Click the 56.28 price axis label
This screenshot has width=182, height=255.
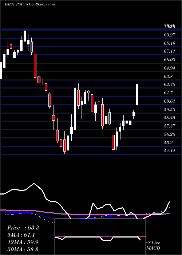click(x=170, y=134)
